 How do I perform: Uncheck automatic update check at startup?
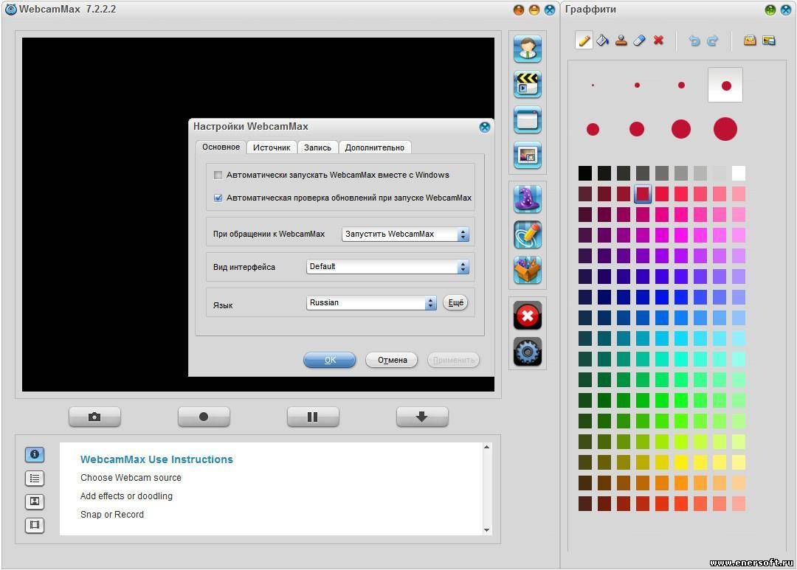[x=218, y=198]
